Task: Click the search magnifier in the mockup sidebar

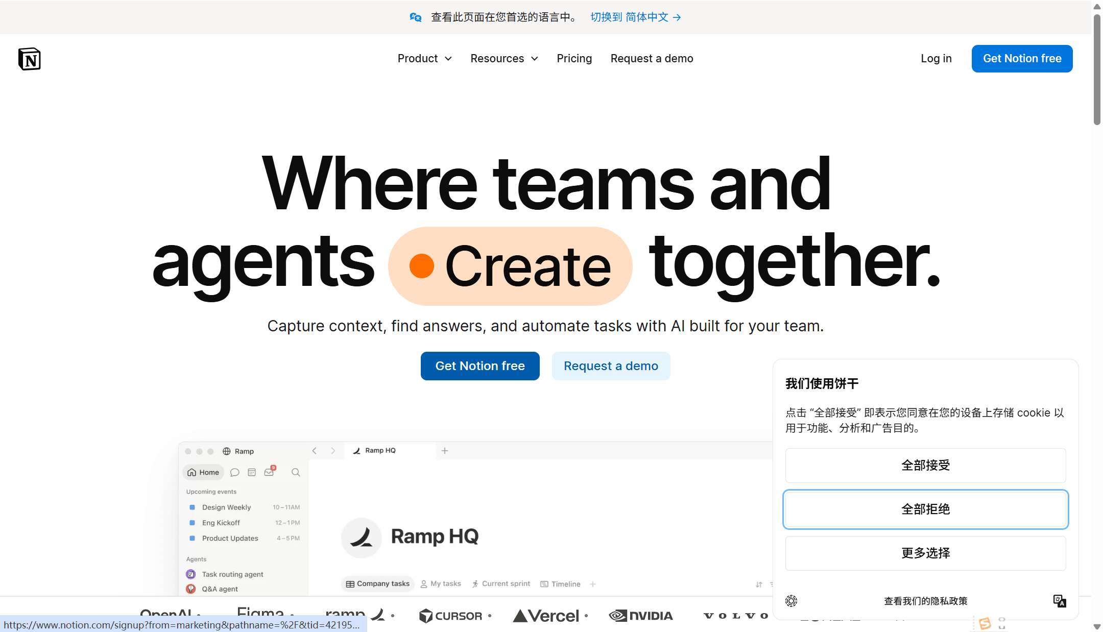Action: [x=296, y=472]
